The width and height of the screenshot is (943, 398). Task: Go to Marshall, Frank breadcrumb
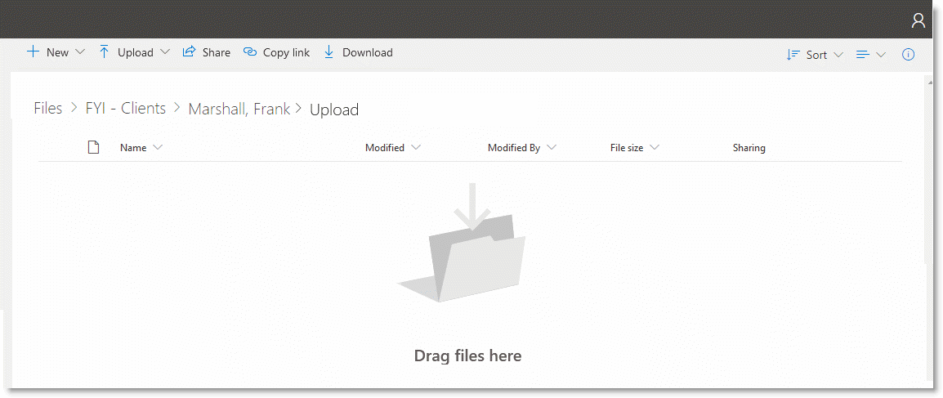239,109
